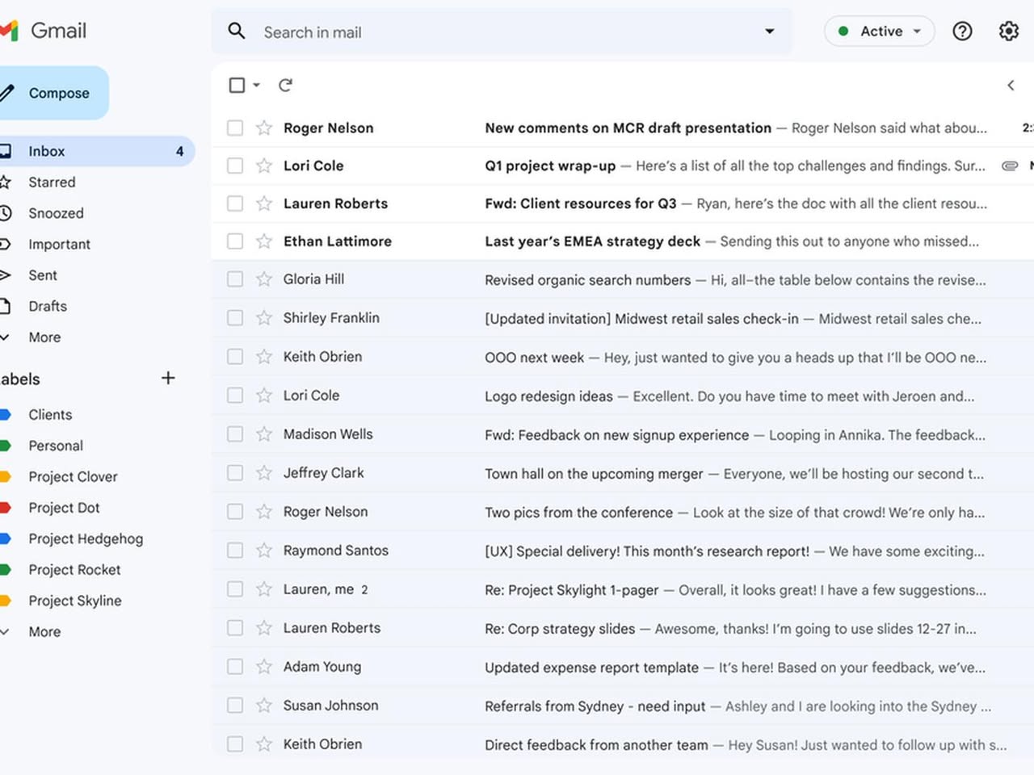Select the Roger Nelson MCR email checkbox

(235, 128)
